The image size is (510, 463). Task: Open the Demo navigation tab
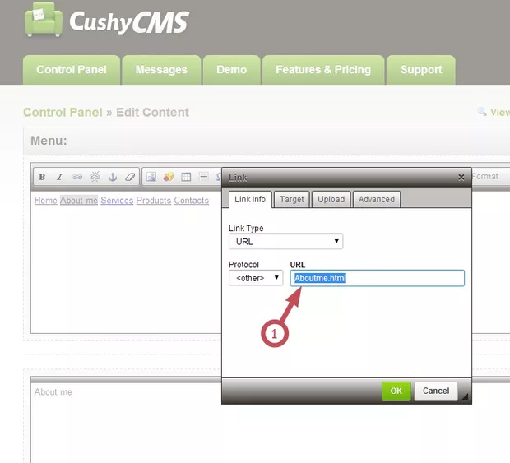click(232, 70)
